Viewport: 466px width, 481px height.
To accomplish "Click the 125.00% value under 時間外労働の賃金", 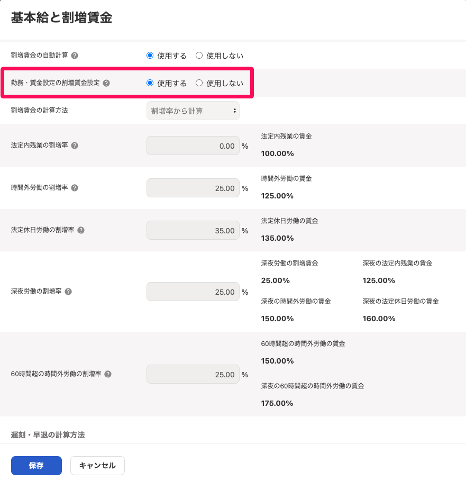I will (x=278, y=196).
